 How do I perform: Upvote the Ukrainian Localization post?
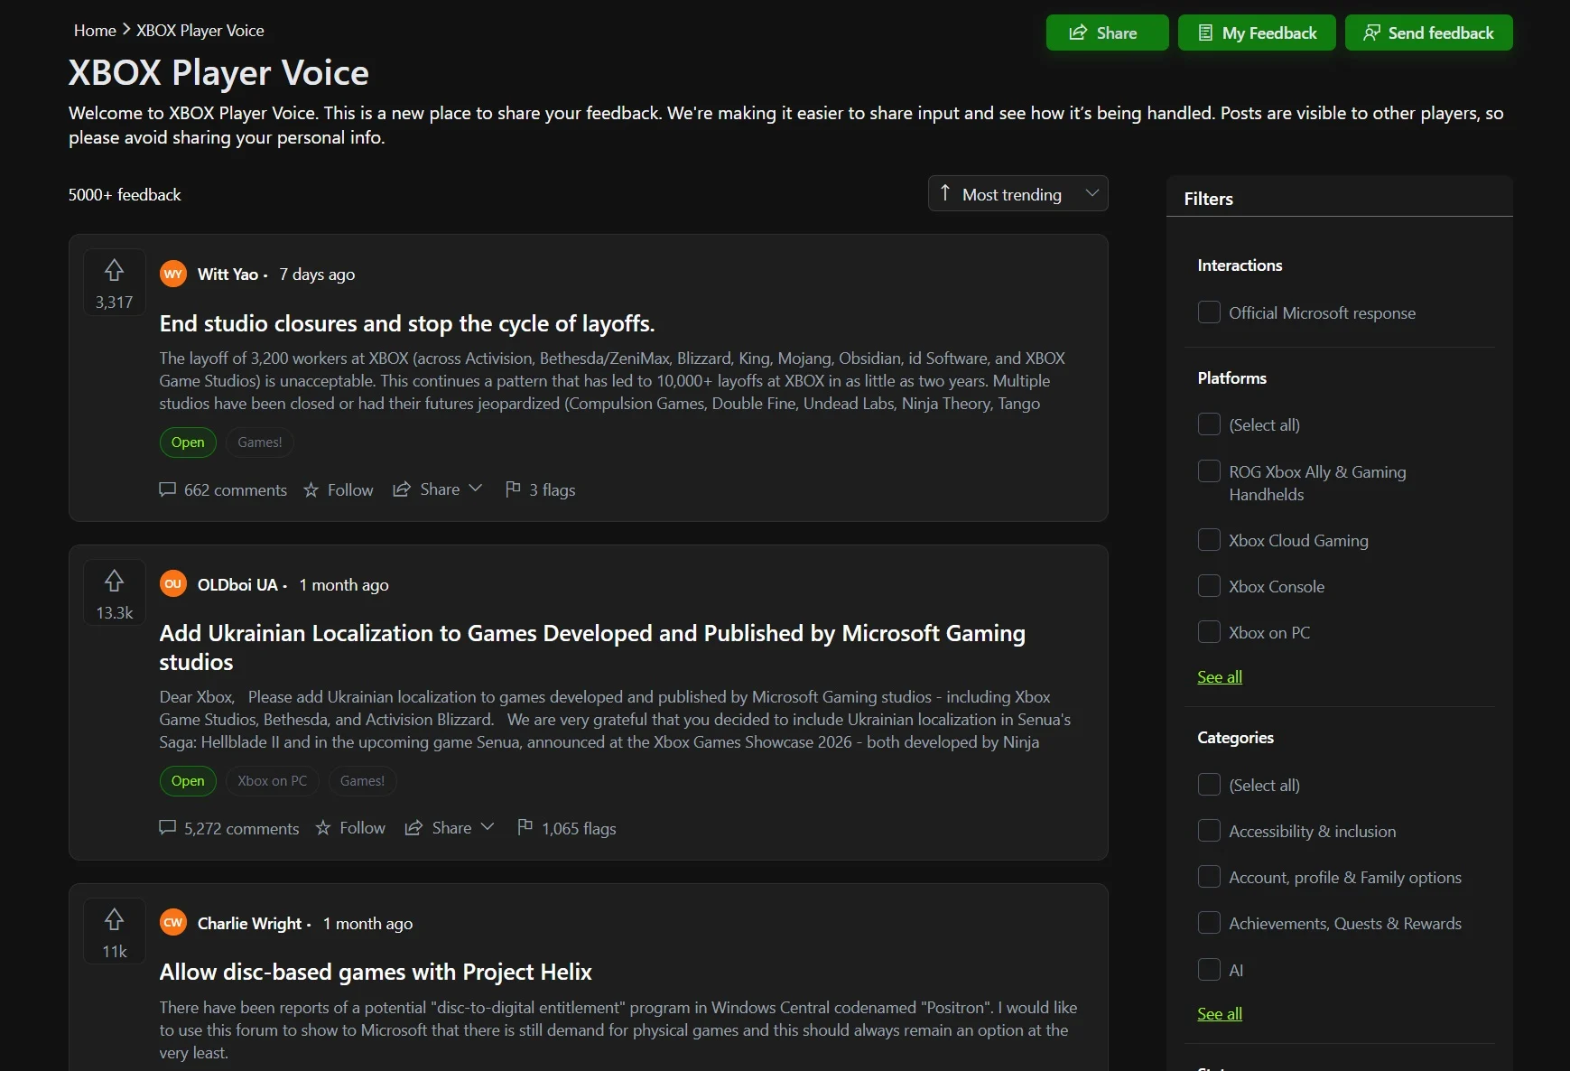pos(114,593)
